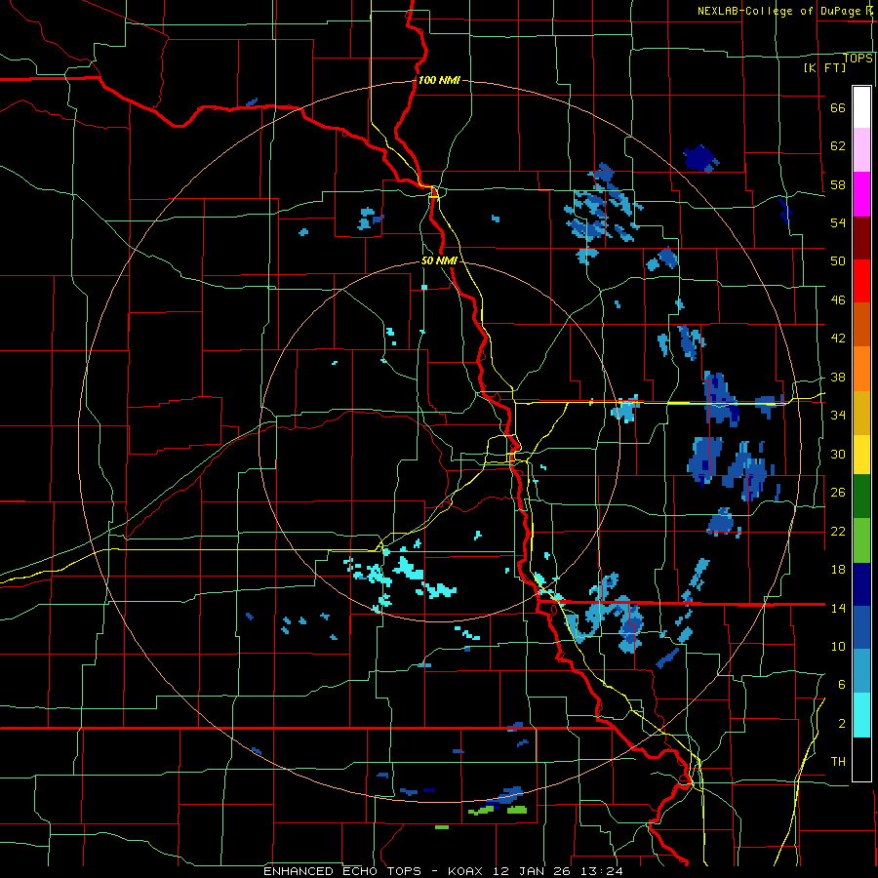The height and width of the screenshot is (878, 878).
Task: Select the light pink legend color
Action: tap(861, 150)
